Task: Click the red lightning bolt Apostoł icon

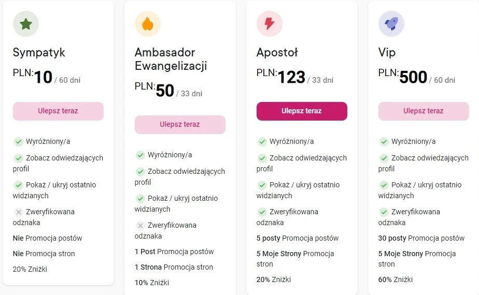Action: pyautogui.click(x=270, y=24)
